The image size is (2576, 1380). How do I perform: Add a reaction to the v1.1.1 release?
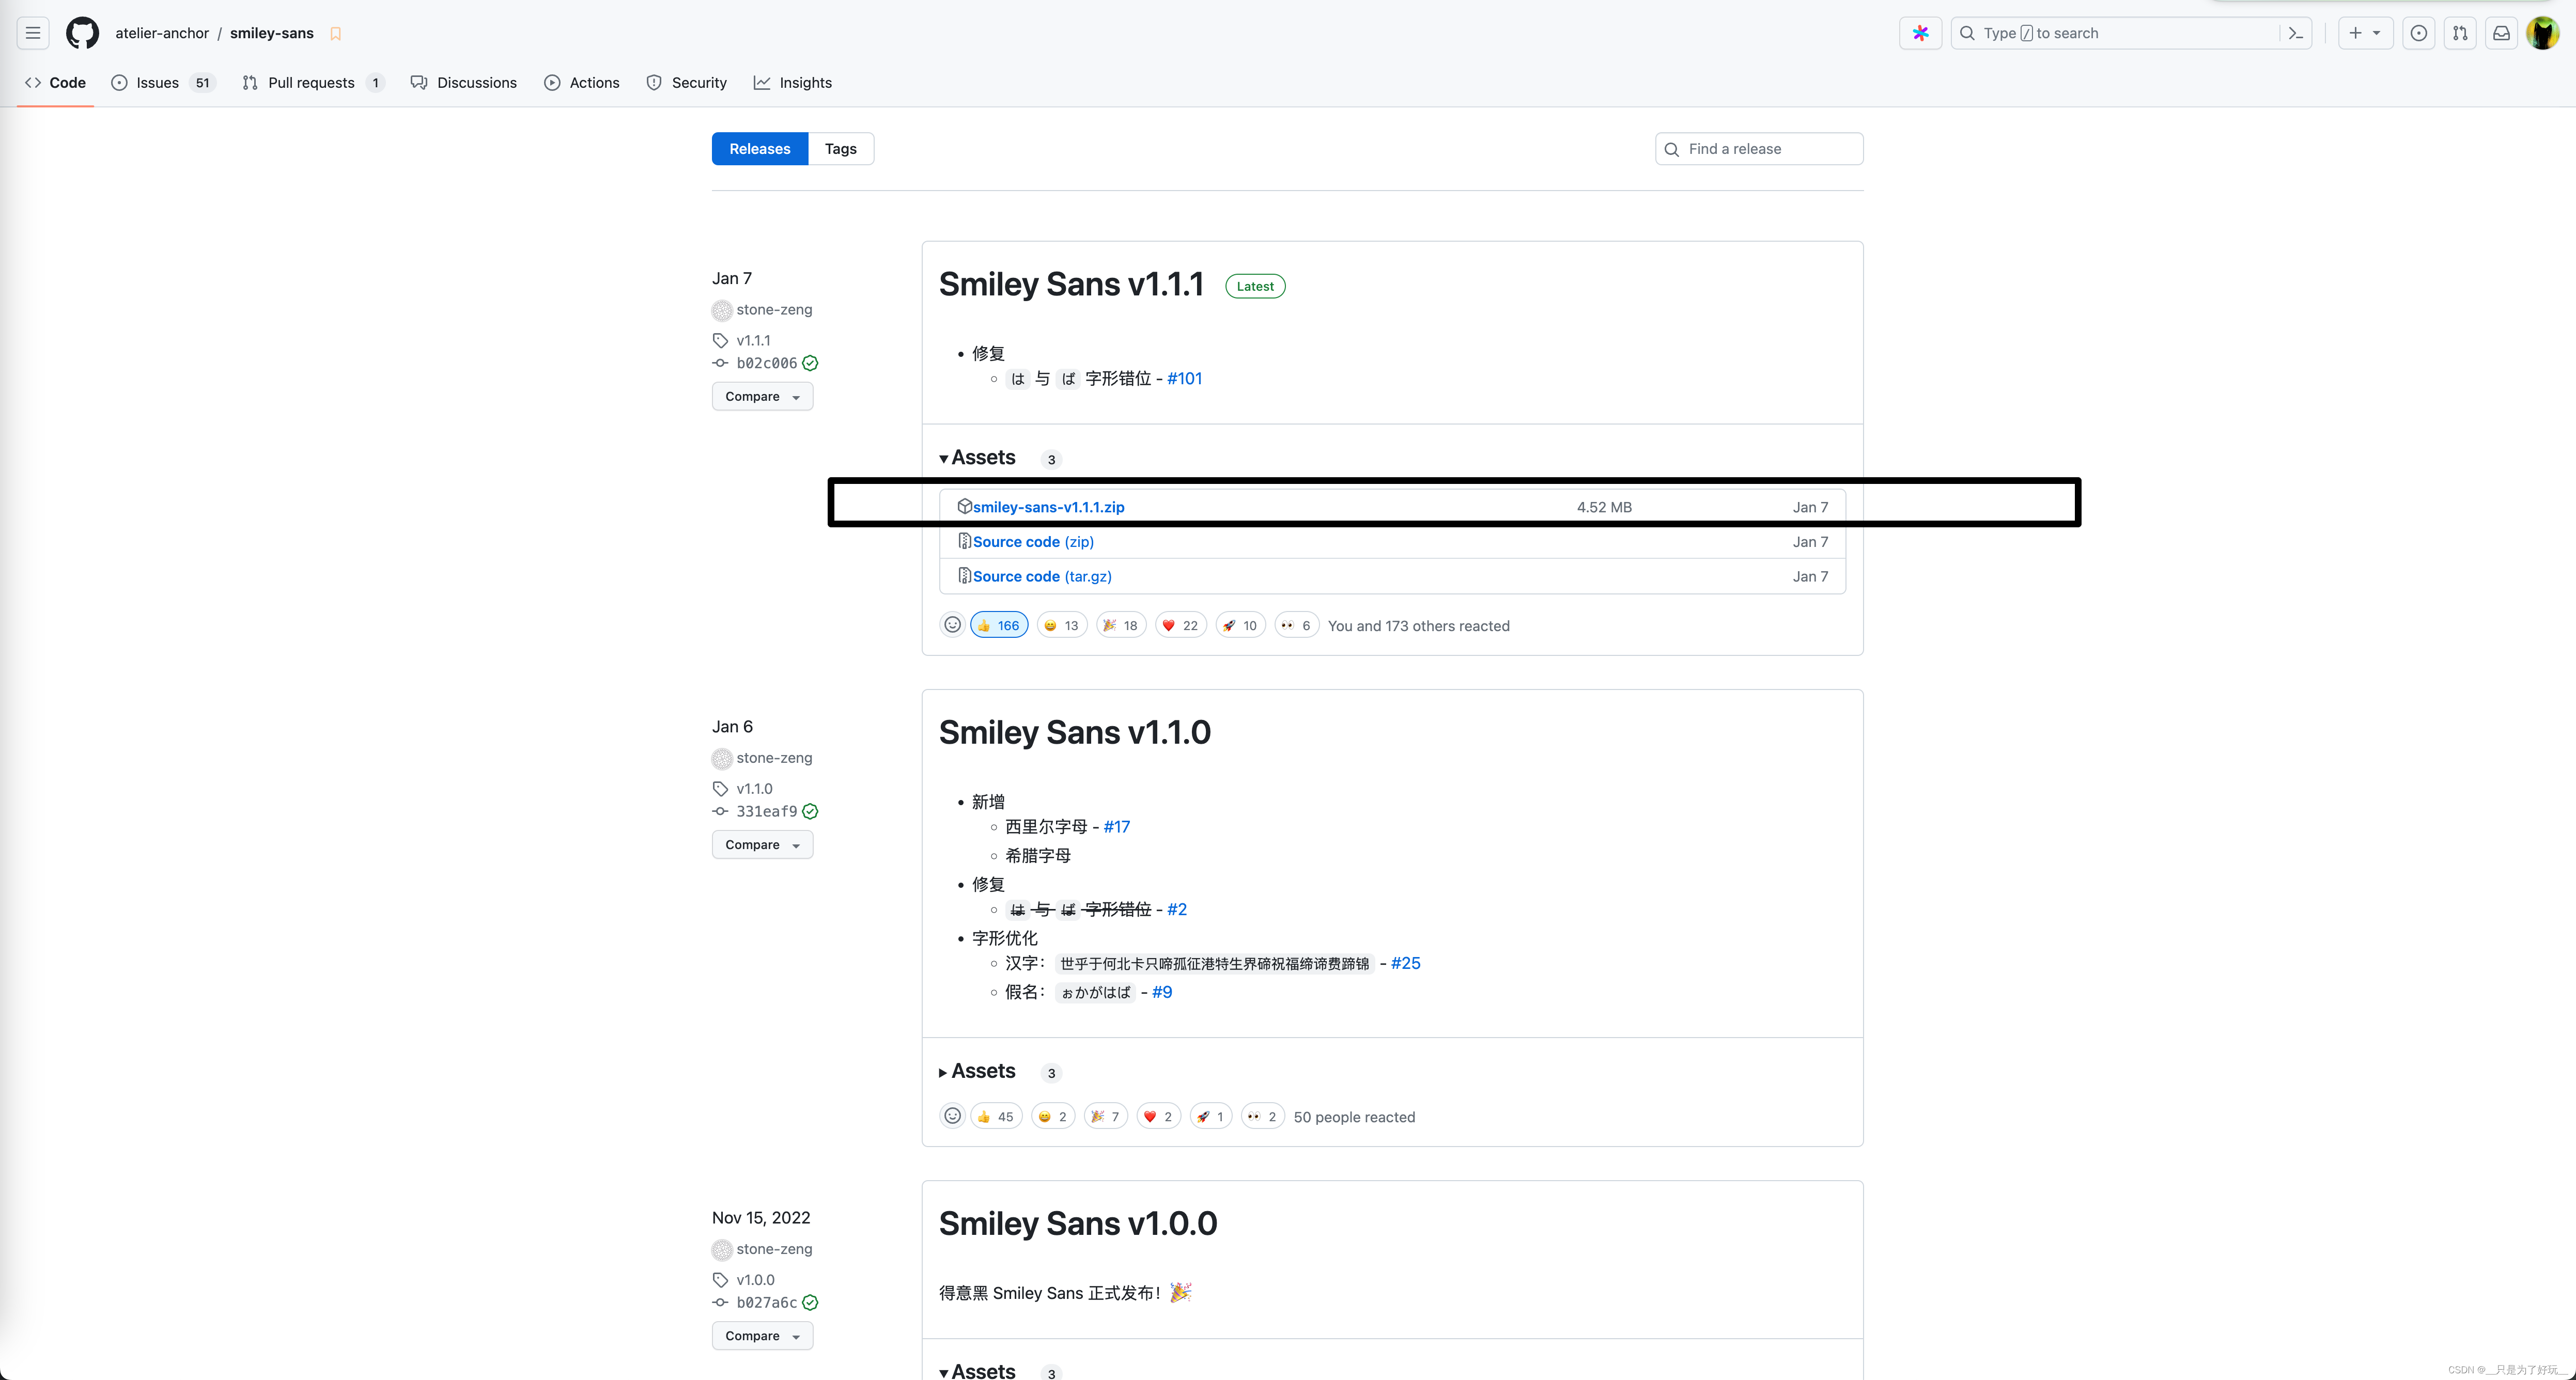pyautogui.click(x=952, y=625)
